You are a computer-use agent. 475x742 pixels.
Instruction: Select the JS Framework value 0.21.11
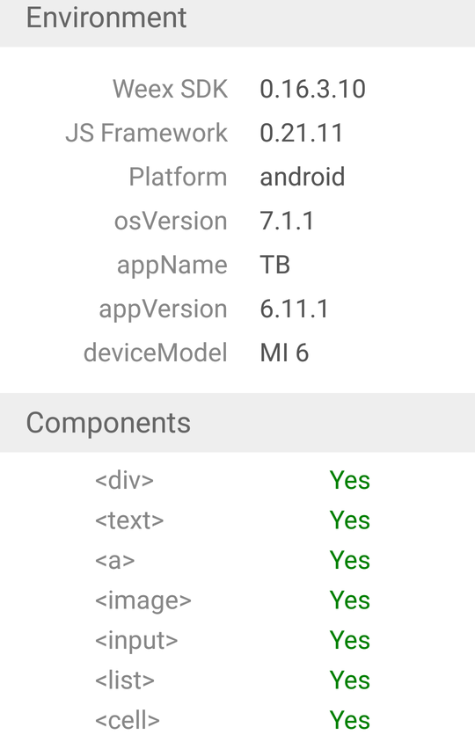point(301,133)
